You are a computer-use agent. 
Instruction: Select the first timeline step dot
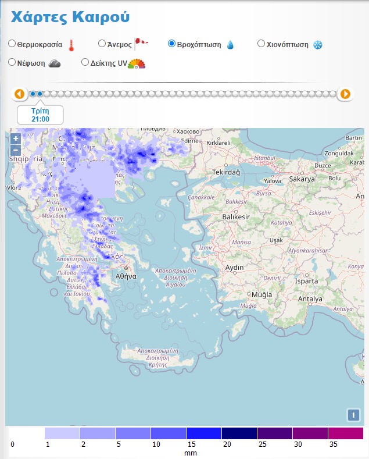pyautogui.click(x=33, y=94)
